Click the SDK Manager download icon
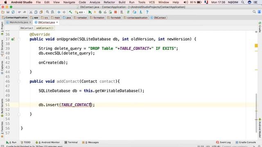This screenshot has width=262, height=147. 141,12
